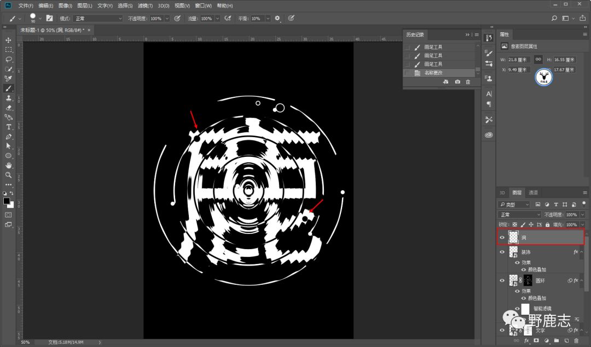Edit the X position field in Properties
This screenshot has width=591, height=347.
coord(519,69)
